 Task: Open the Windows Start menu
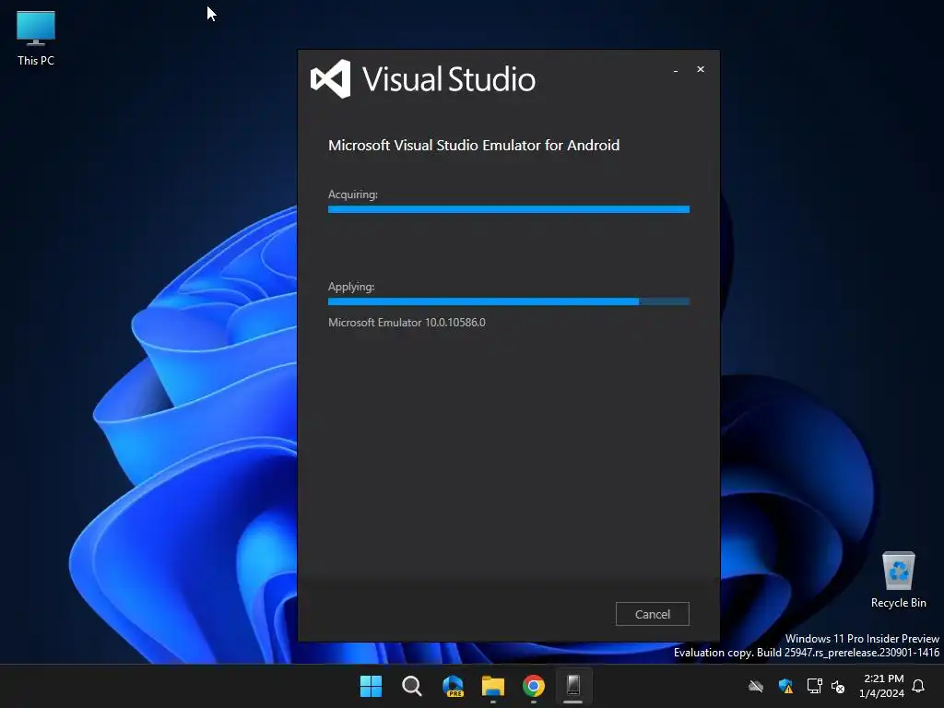[x=371, y=686]
